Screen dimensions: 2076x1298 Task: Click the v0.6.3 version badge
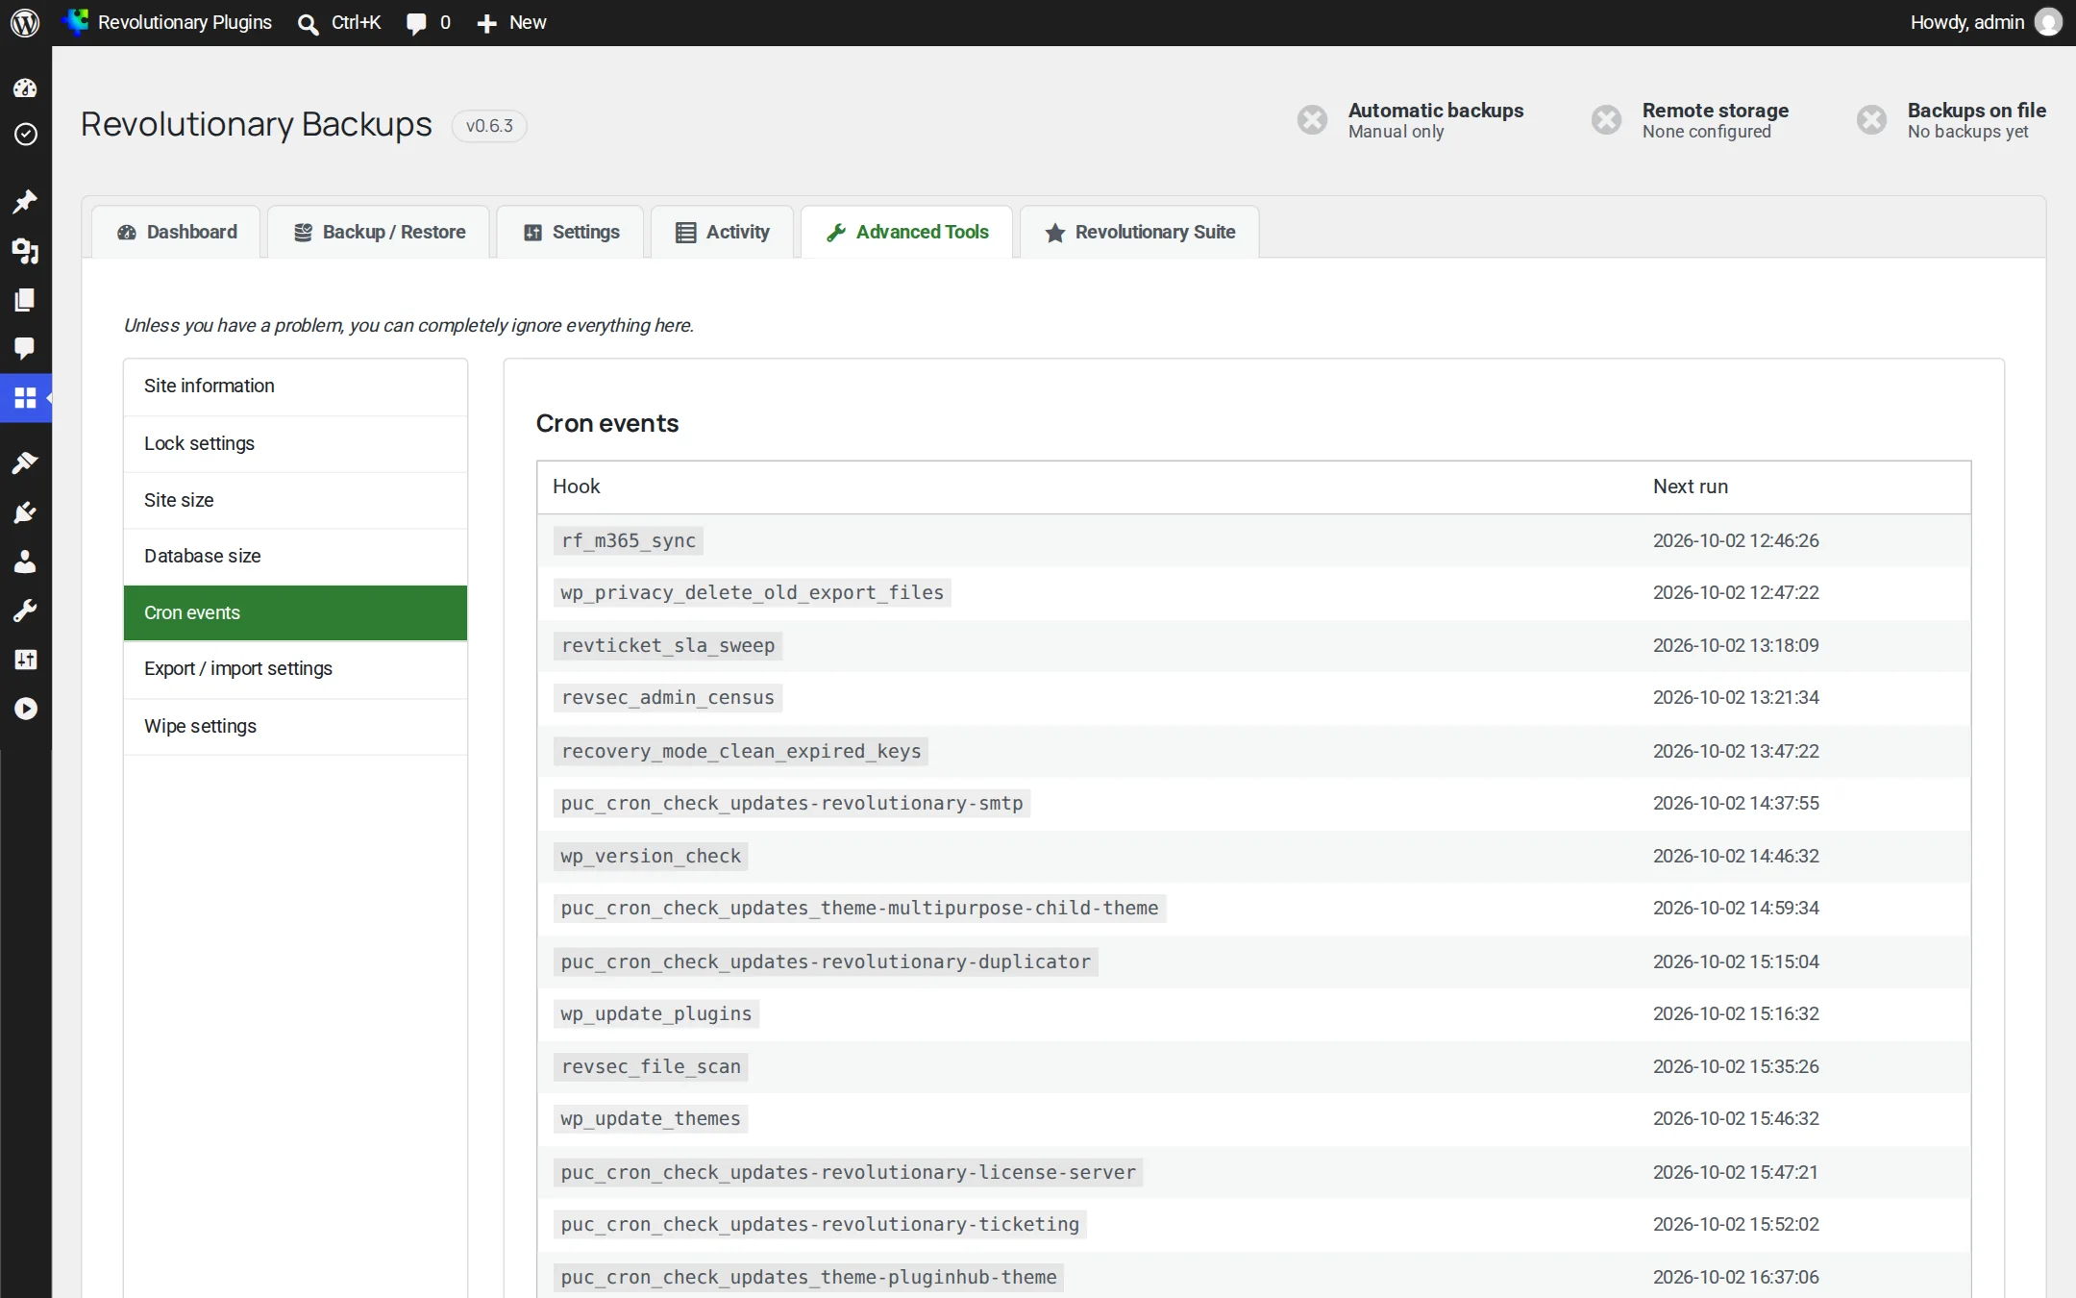point(489,126)
